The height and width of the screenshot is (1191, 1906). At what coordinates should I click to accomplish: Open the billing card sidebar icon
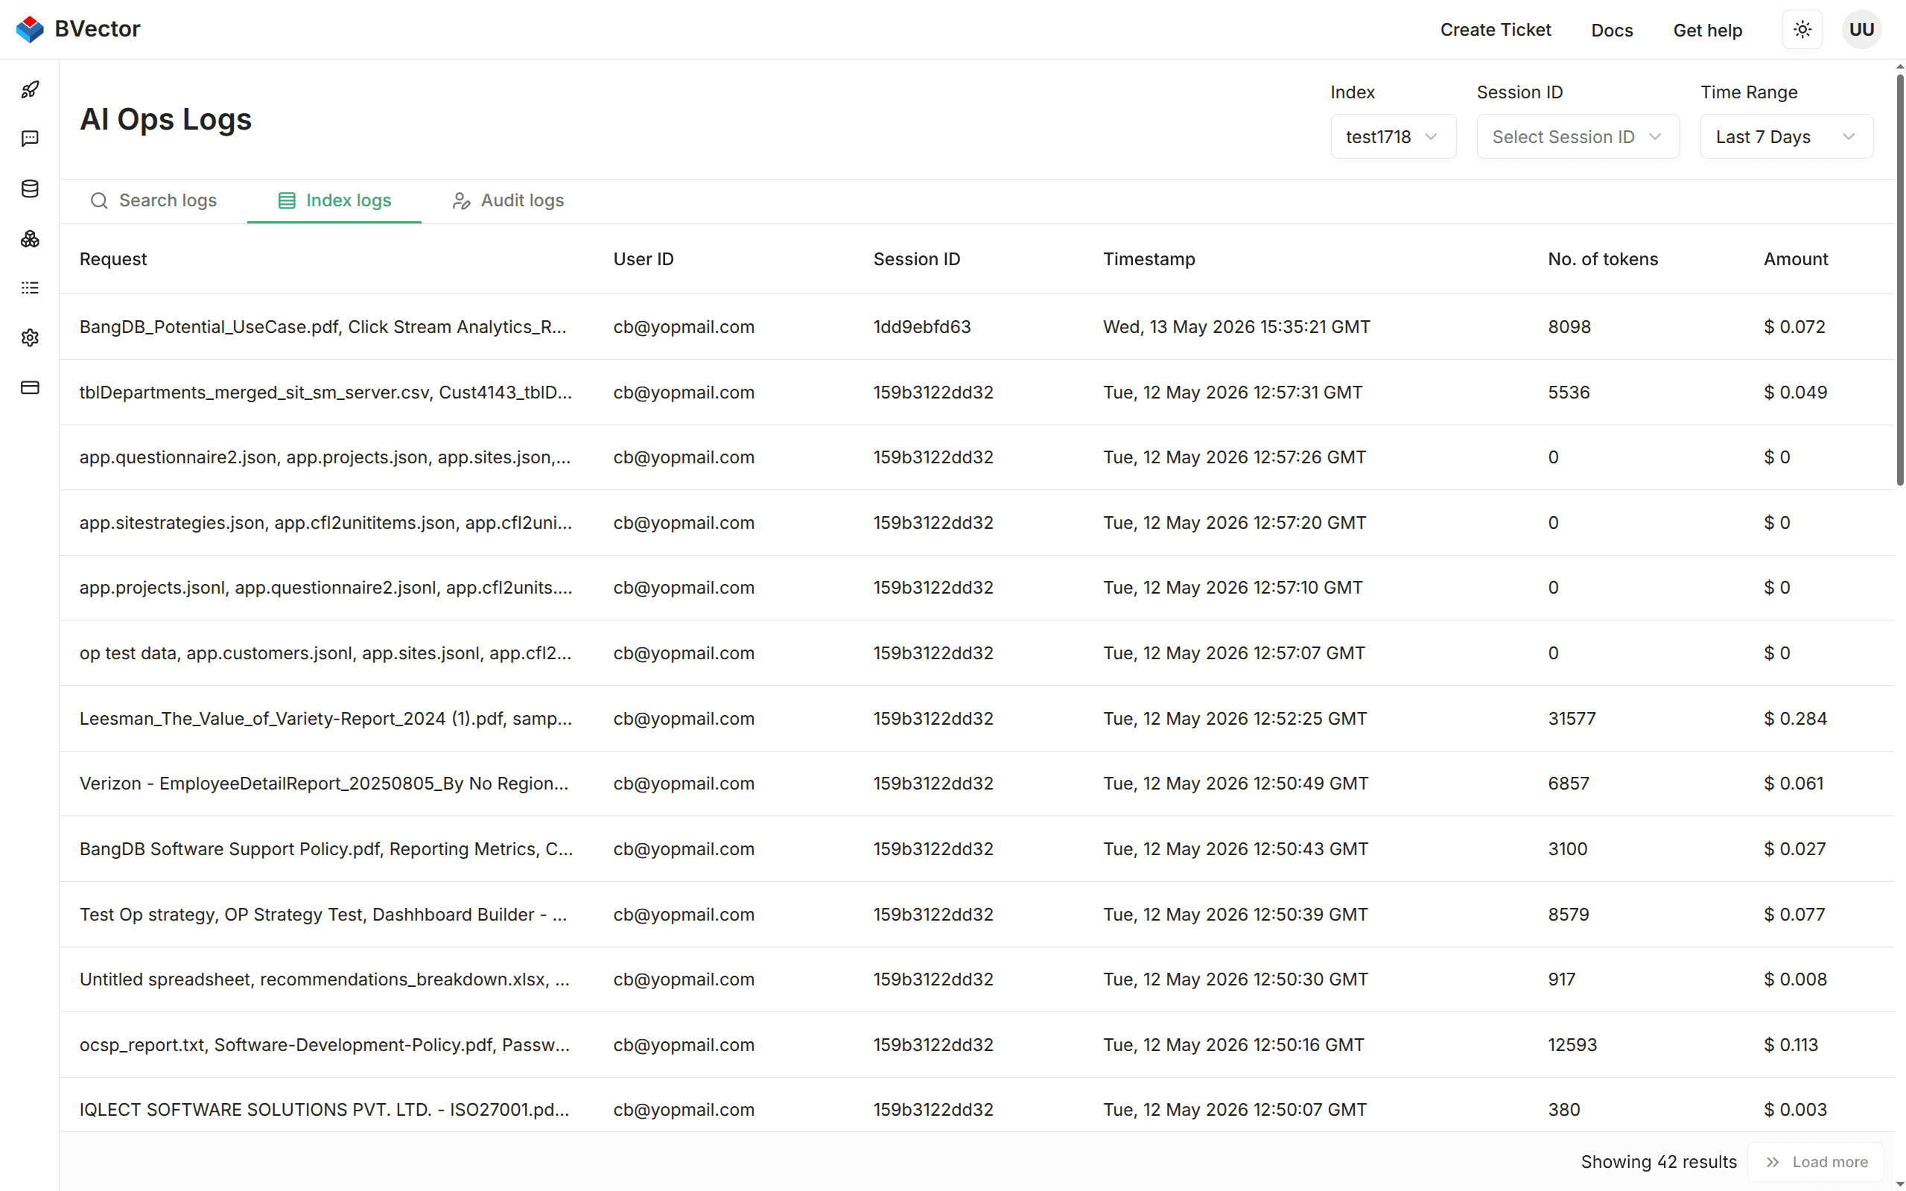point(30,387)
